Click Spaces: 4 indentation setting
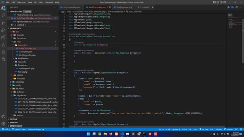 click(176, 129)
